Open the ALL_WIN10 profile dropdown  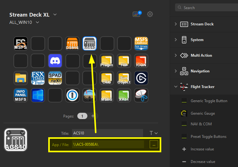(38, 22)
